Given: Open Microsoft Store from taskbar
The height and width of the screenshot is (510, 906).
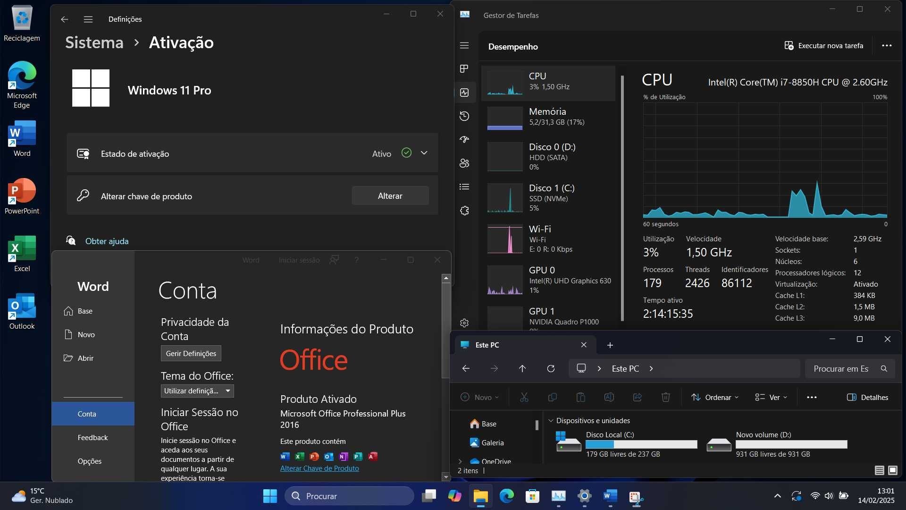Looking at the screenshot, I should (532, 496).
